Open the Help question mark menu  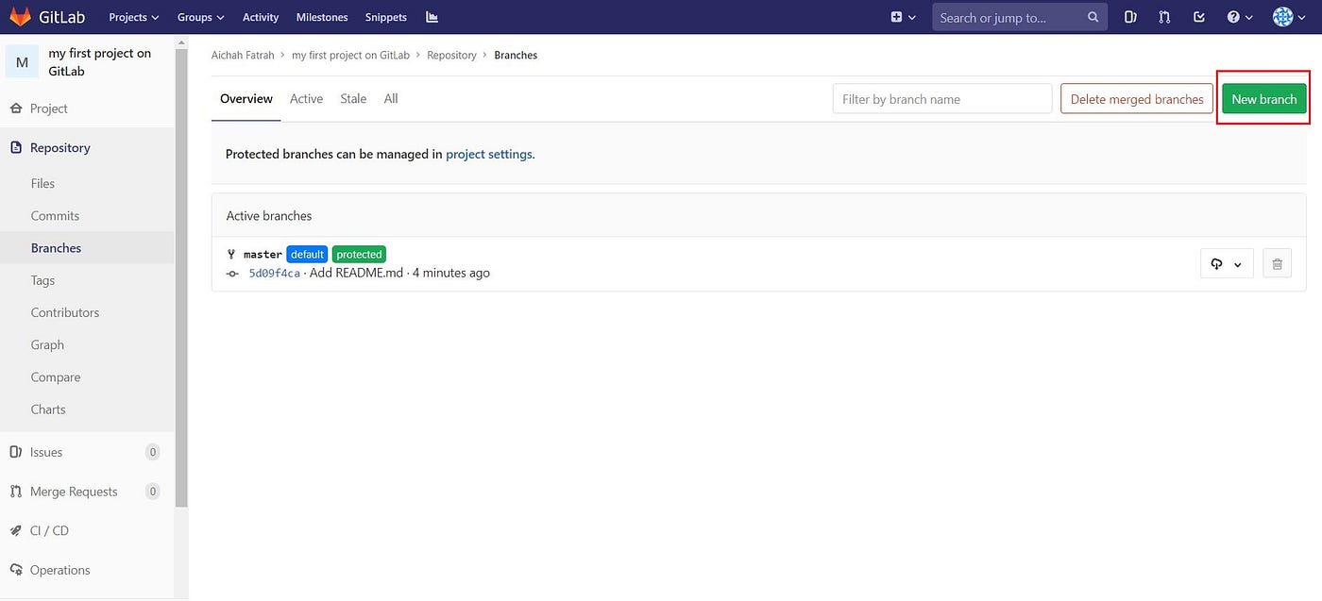1240,17
